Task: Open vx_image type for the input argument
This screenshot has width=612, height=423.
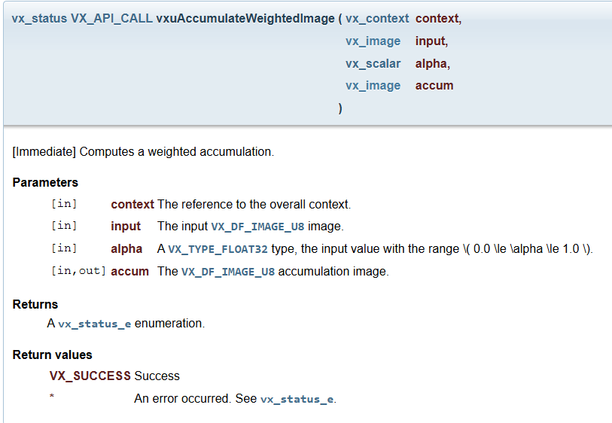Action: click(x=373, y=41)
